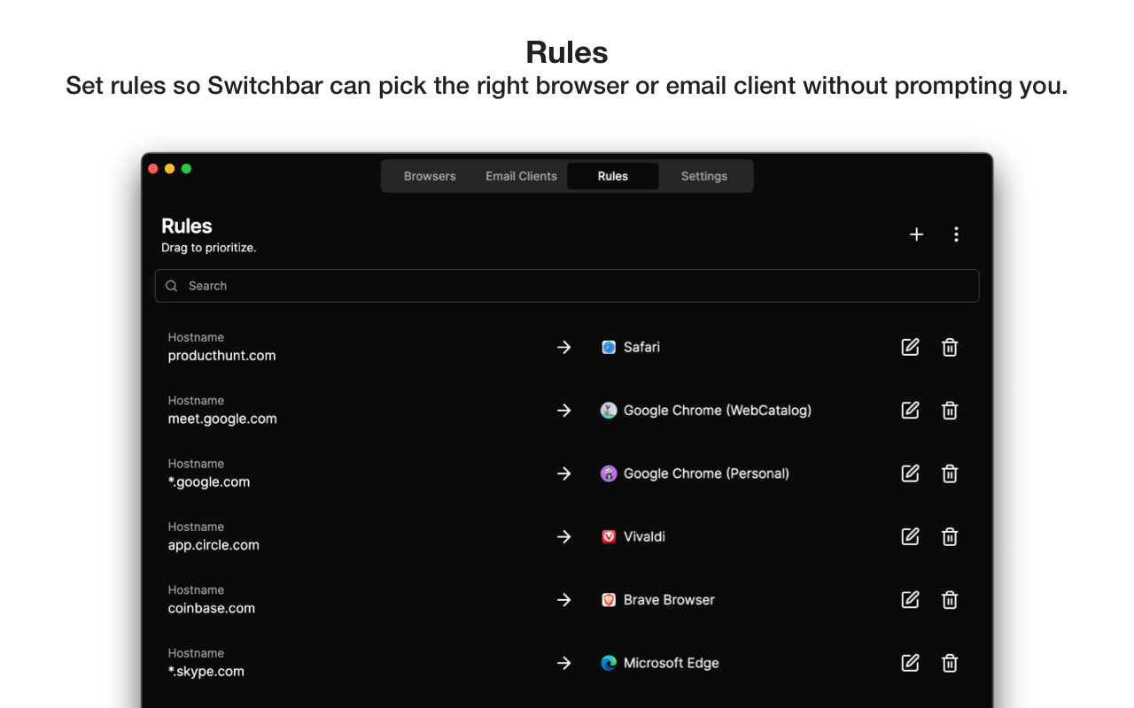Click the 'Drag to prioritize.' hint text

tap(209, 248)
